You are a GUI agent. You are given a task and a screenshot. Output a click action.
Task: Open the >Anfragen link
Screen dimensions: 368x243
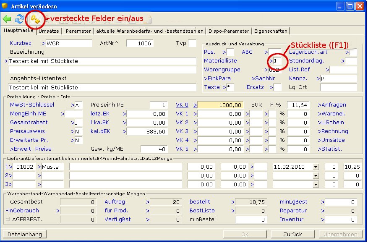[x=332, y=105]
